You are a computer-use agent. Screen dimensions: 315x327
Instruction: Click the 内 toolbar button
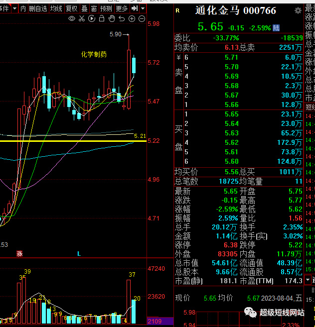(x=23, y=8)
